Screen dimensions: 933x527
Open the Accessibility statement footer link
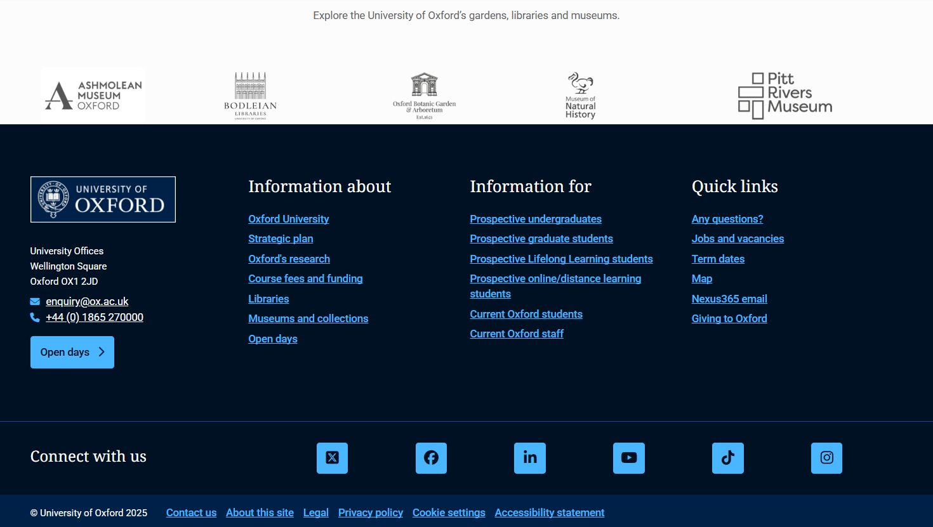[x=550, y=512]
